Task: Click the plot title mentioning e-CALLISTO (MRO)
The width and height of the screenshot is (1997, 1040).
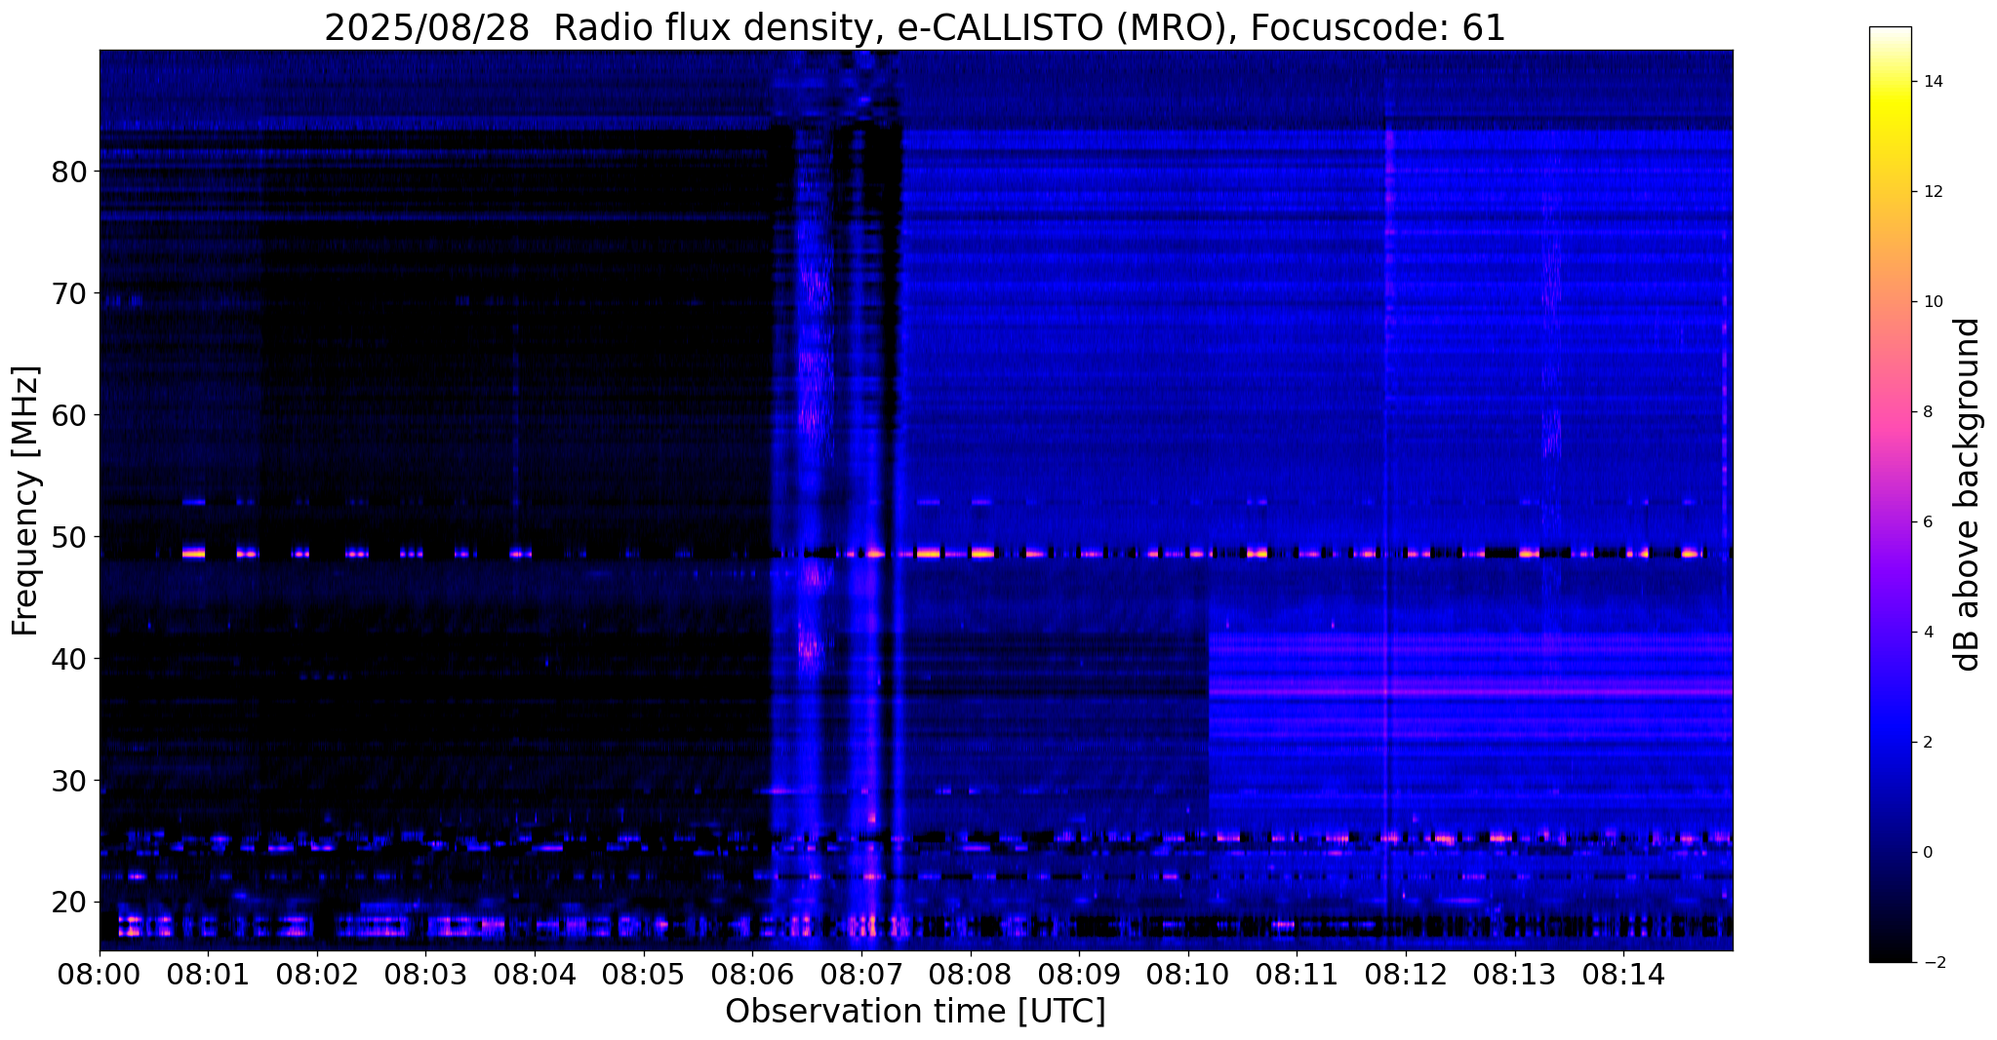Action: click(x=915, y=27)
